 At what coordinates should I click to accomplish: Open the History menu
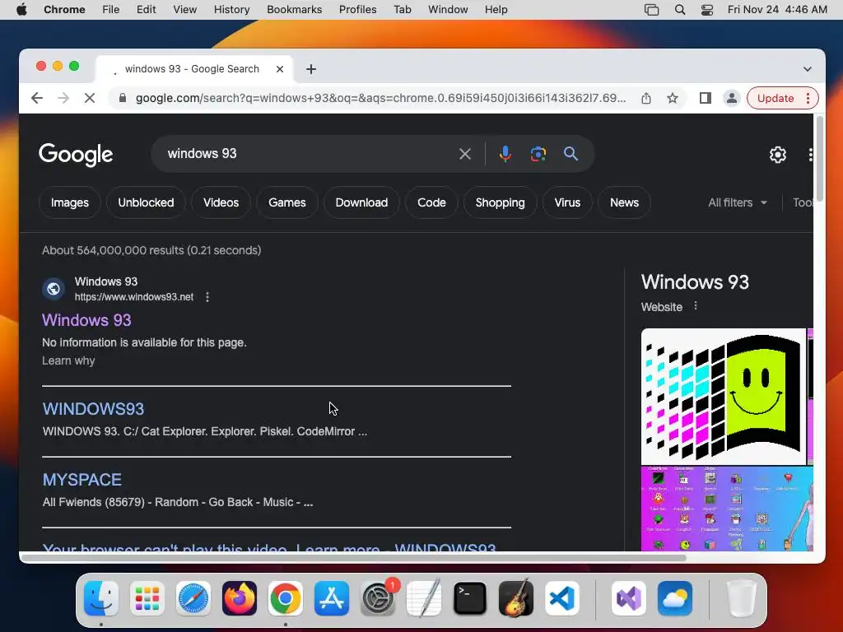231,10
